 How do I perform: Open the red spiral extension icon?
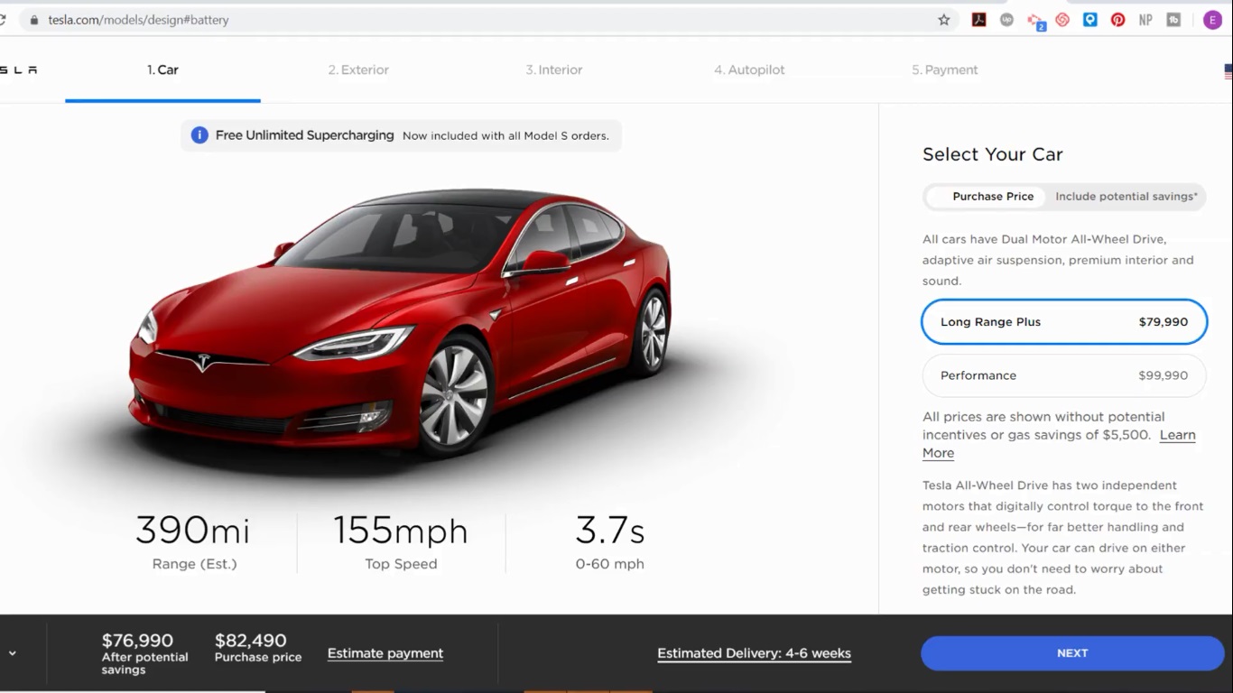[x=1062, y=20]
